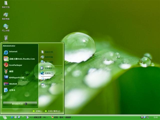This screenshot has height=120, width=160.
Task: Click the taskbar clock showing 0:40
Action: tap(155, 117)
